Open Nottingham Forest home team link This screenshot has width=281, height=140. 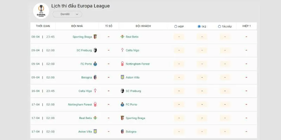pos(80,104)
